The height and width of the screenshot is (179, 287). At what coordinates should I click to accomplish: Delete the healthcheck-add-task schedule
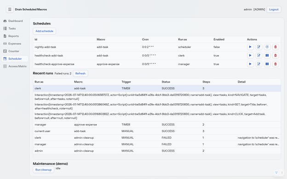[276, 56]
